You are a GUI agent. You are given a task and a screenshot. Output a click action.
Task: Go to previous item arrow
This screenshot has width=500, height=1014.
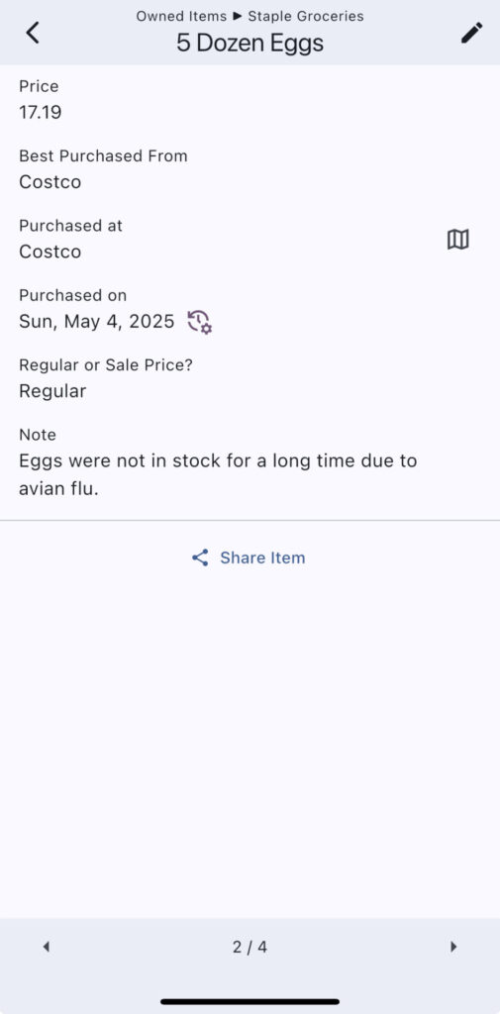click(46, 947)
